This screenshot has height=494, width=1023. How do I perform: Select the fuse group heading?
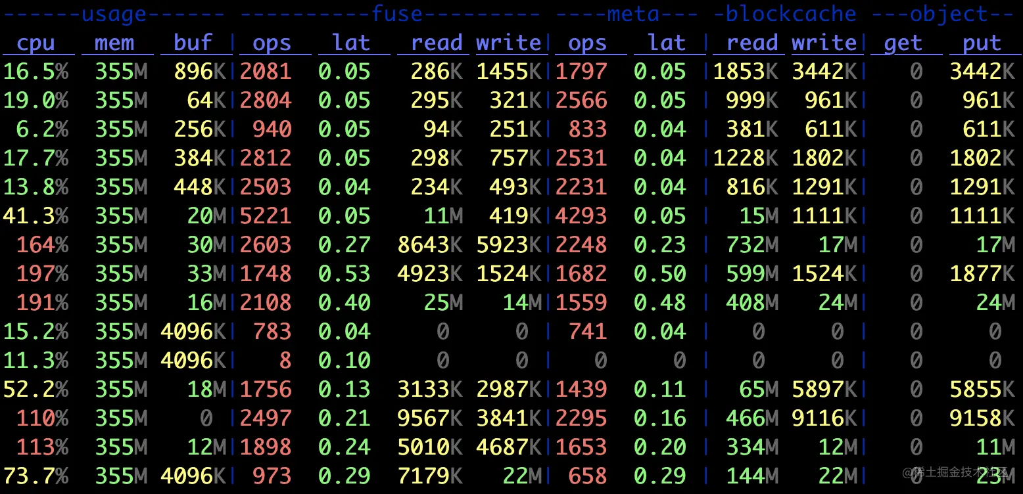[x=391, y=14]
